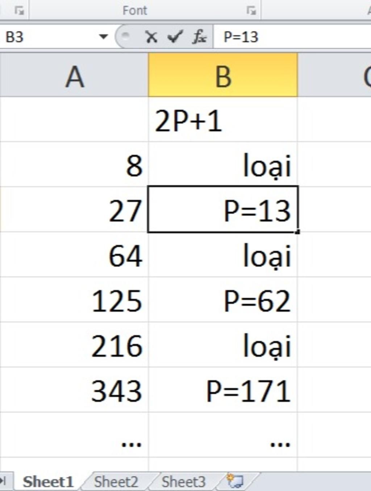
Task: Click the dialog launcher left of Font group
Action: coord(19,11)
